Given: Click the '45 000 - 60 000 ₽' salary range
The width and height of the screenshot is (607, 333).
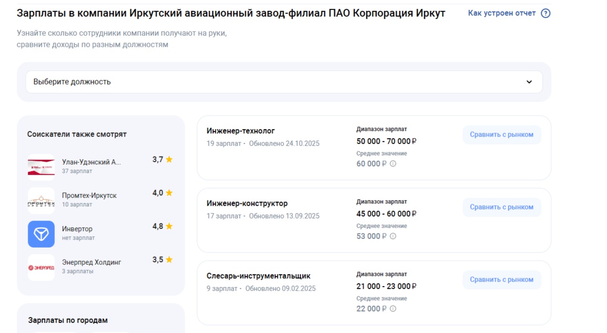Looking at the screenshot, I should coord(387,214).
